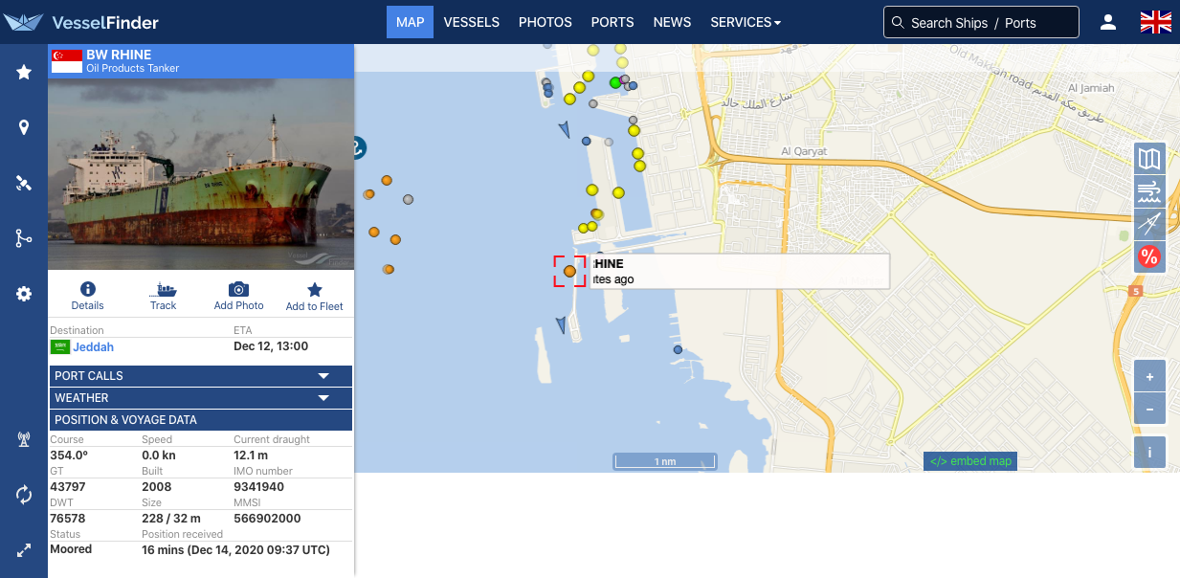Open the map layers icon on the map
1180x578 pixels.
point(1149,159)
